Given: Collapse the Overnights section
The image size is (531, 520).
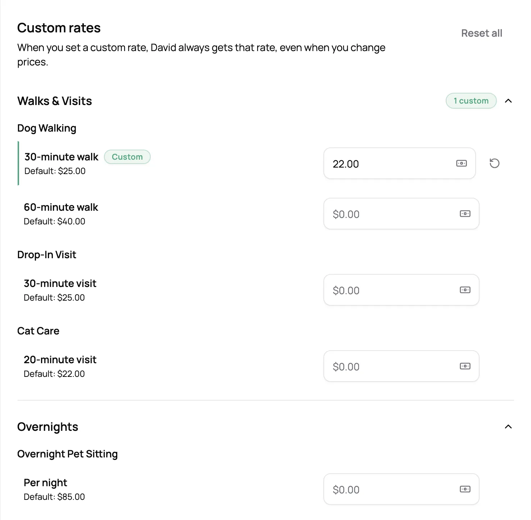Looking at the screenshot, I should coord(508,427).
